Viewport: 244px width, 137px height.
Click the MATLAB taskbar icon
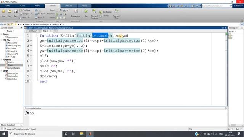coord(90,134)
